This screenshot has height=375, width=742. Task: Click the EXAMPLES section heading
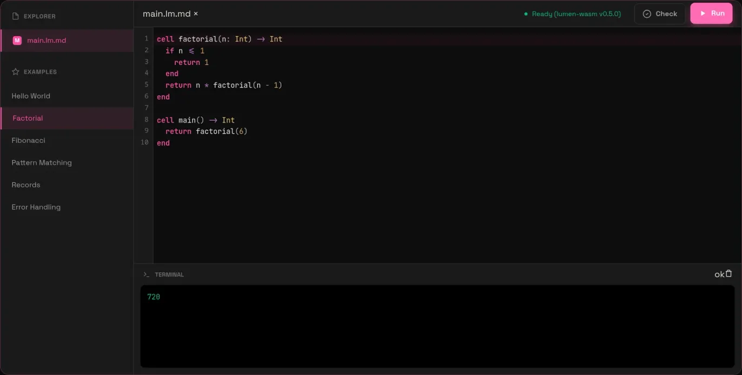pyautogui.click(x=40, y=71)
